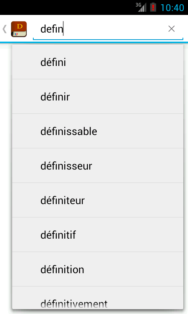Tap the 3G signal strength icon
This screenshot has height=314, width=188.
(x=141, y=7)
